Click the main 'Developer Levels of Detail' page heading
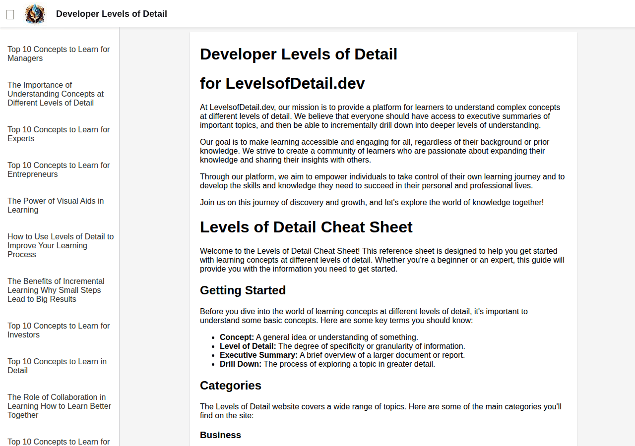This screenshot has width=635, height=446. [299, 54]
